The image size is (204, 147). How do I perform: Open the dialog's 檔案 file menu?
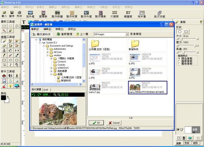coord(35,29)
